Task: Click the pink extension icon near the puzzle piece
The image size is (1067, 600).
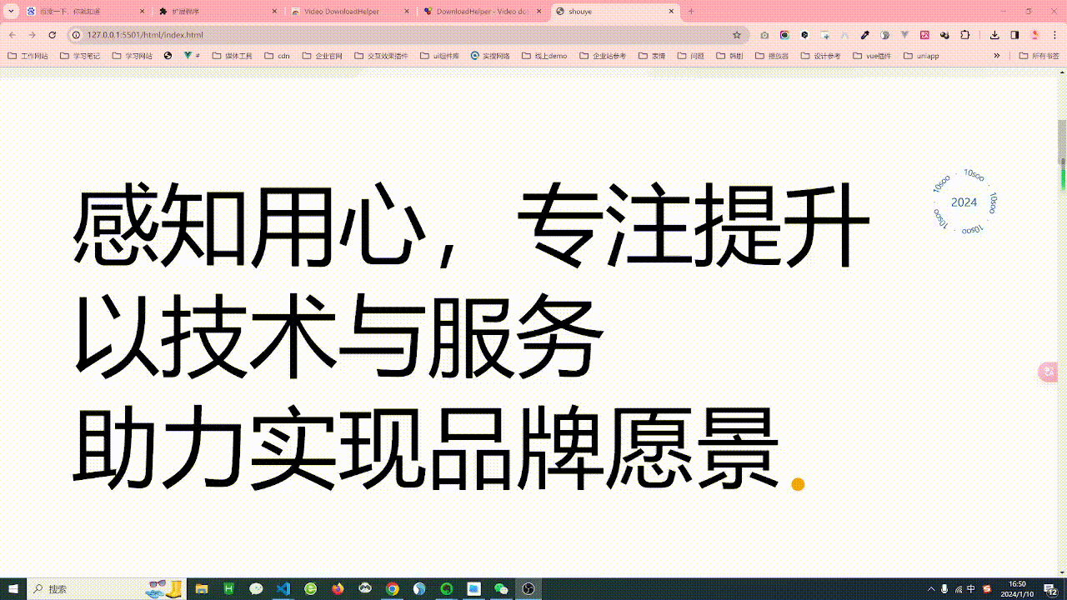Action: click(x=924, y=35)
